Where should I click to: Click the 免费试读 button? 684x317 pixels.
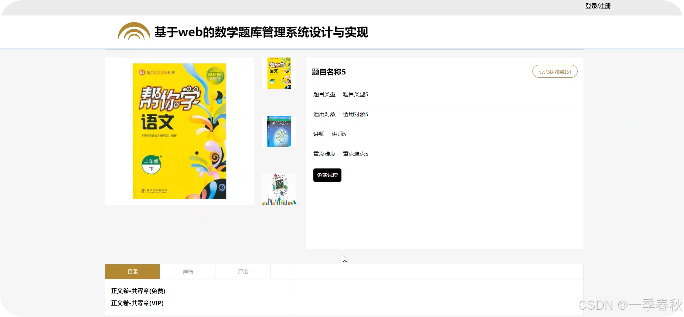click(x=327, y=175)
